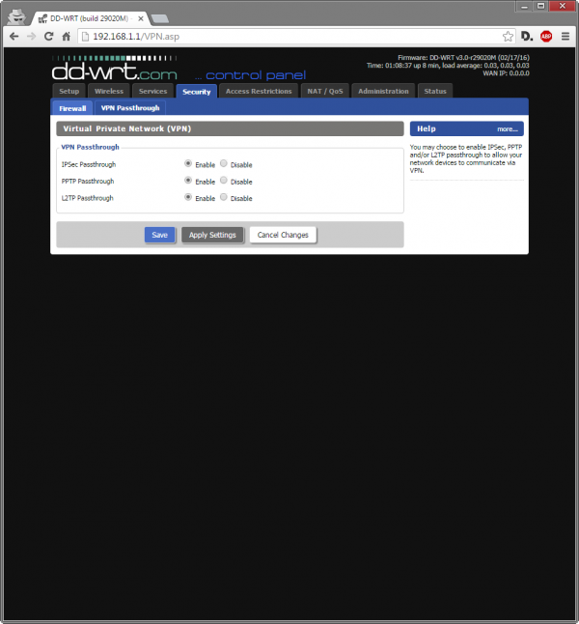This screenshot has width=579, height=624.
Task: Open the Firewall sub-tab
Action: click(x=72, y=108)
